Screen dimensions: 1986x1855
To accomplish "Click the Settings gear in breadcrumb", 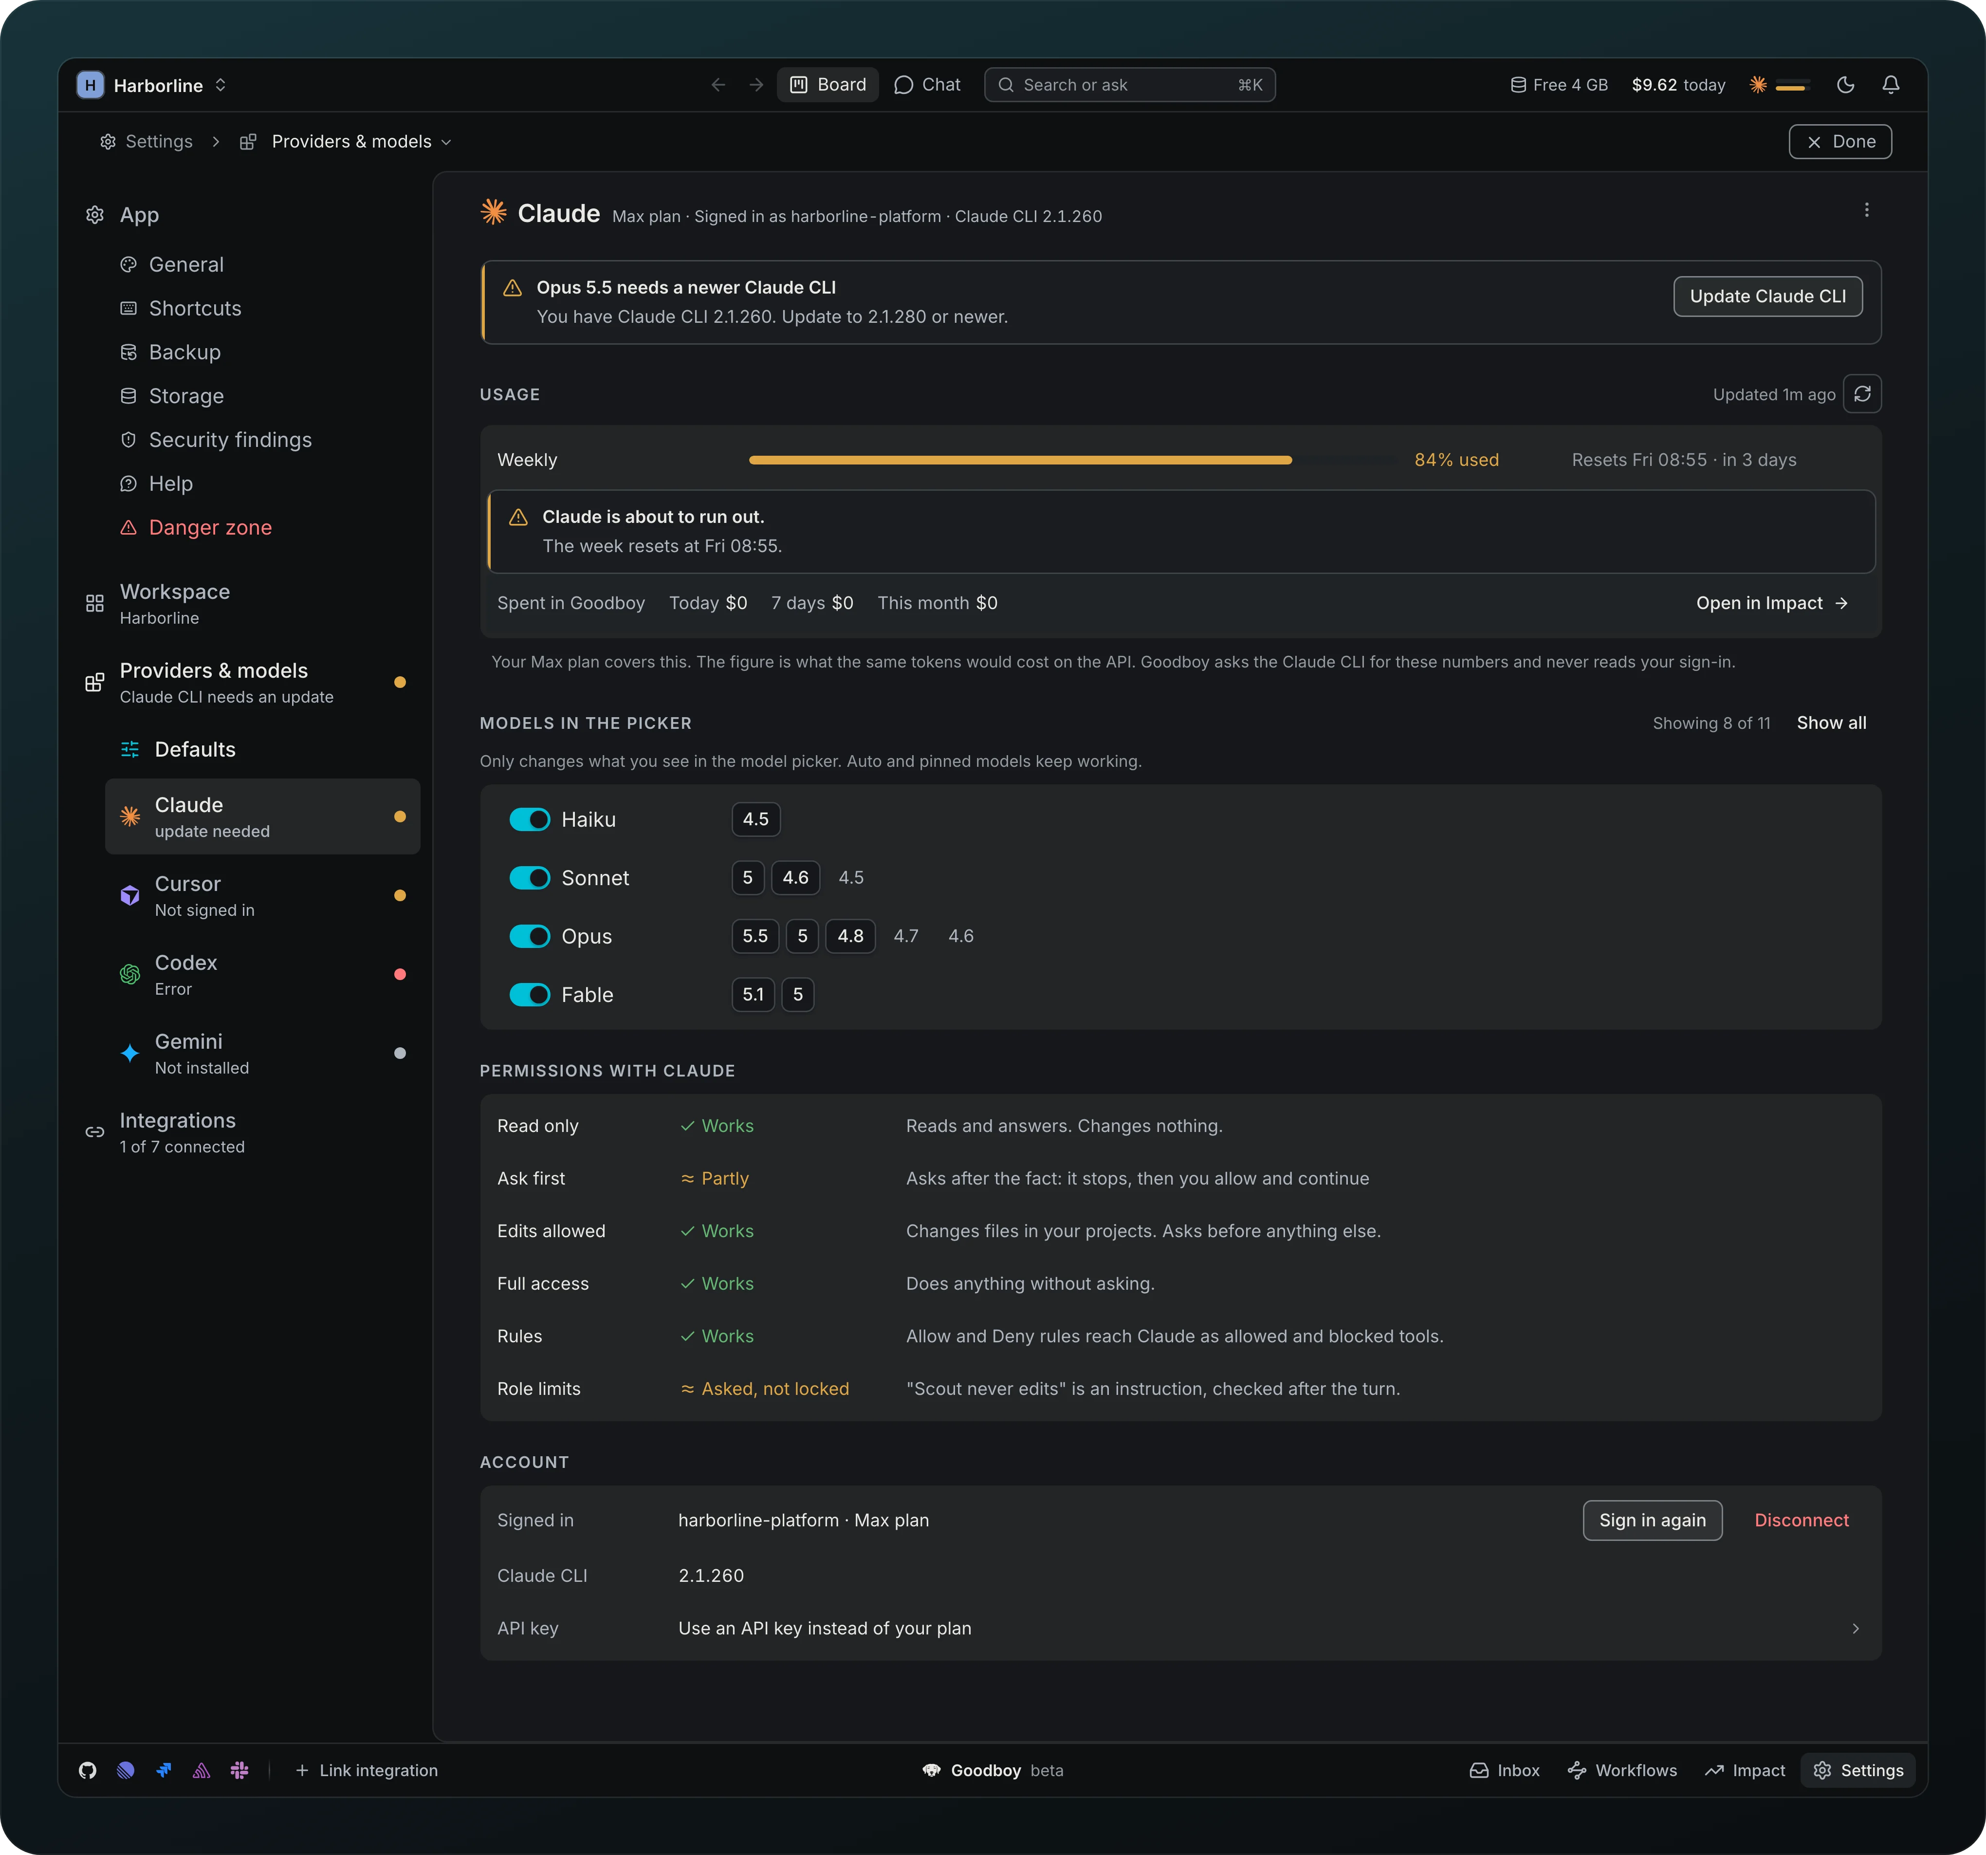I will coord(108,142).
